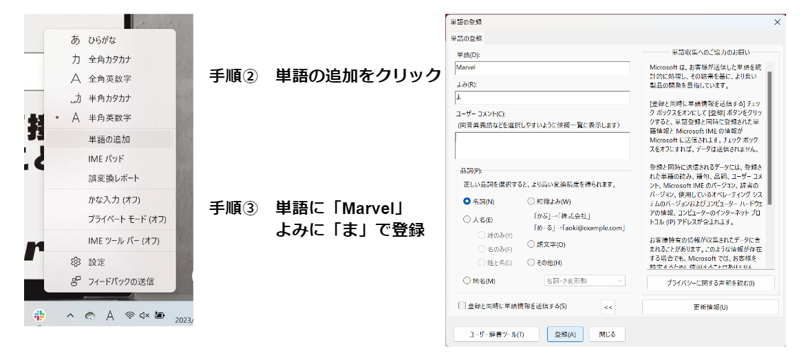The width and height of the screenshot is (810, 362).
Task: Click the 登録(A) button
Action: click(565, 334)
